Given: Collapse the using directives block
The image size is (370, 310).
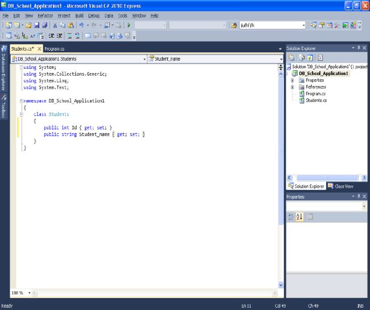Looking at the screenshot, I should click(21, 68).
